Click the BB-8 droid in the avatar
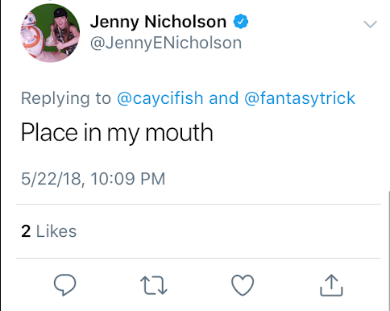Screen dimensions: 390x311 click(31, 35)
